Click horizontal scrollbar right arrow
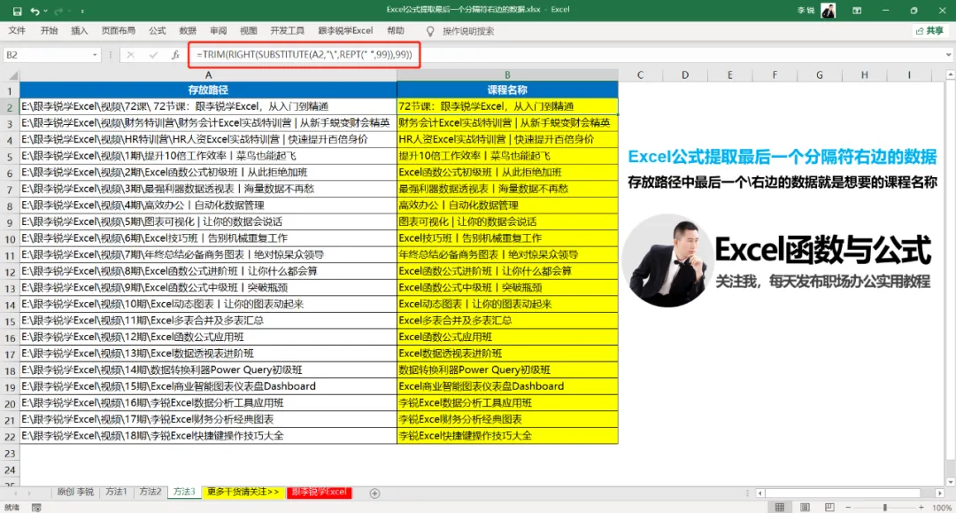This screenshot has height=513, width=956. pos(939,493)
